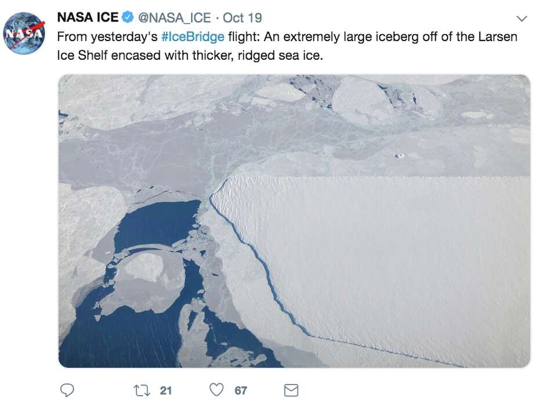View accounts behind the 21 retweets count
This screenshot has width=534, height=402.
click(x=165, y=390)
